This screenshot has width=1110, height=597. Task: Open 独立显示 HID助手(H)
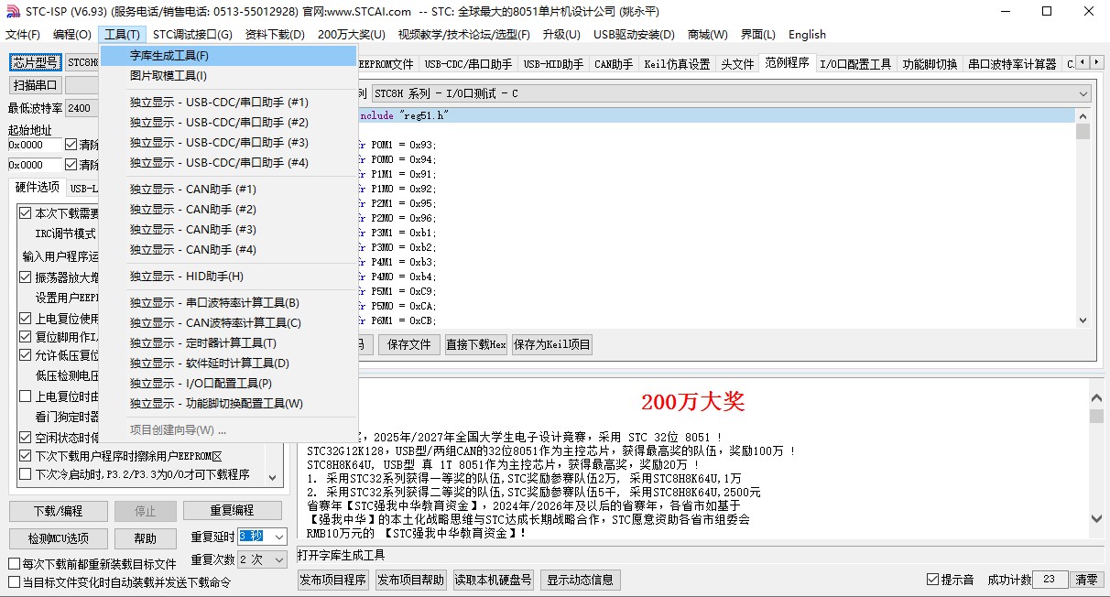(227, 277)
